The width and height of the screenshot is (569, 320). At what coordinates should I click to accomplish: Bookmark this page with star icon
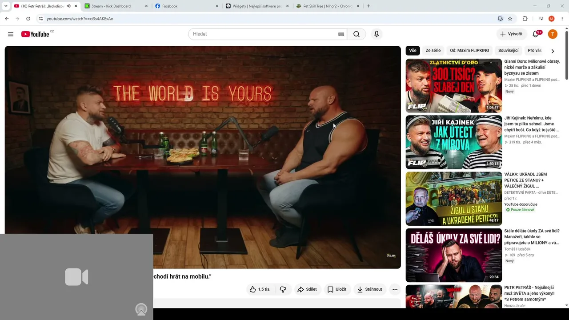point(510,19)
